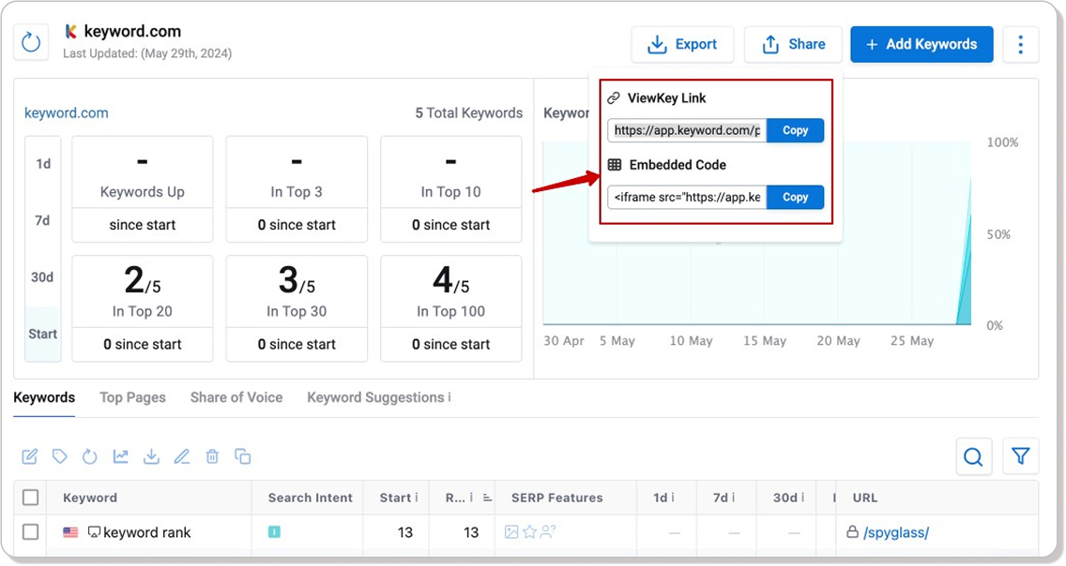Image resolution: width=1066 pixels, height=566 pixels.
Task: Click the trash delete icon in keywords toolbar
Action: click(212, 456)
